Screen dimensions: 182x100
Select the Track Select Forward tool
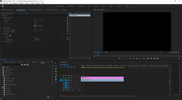click(56, 66)
